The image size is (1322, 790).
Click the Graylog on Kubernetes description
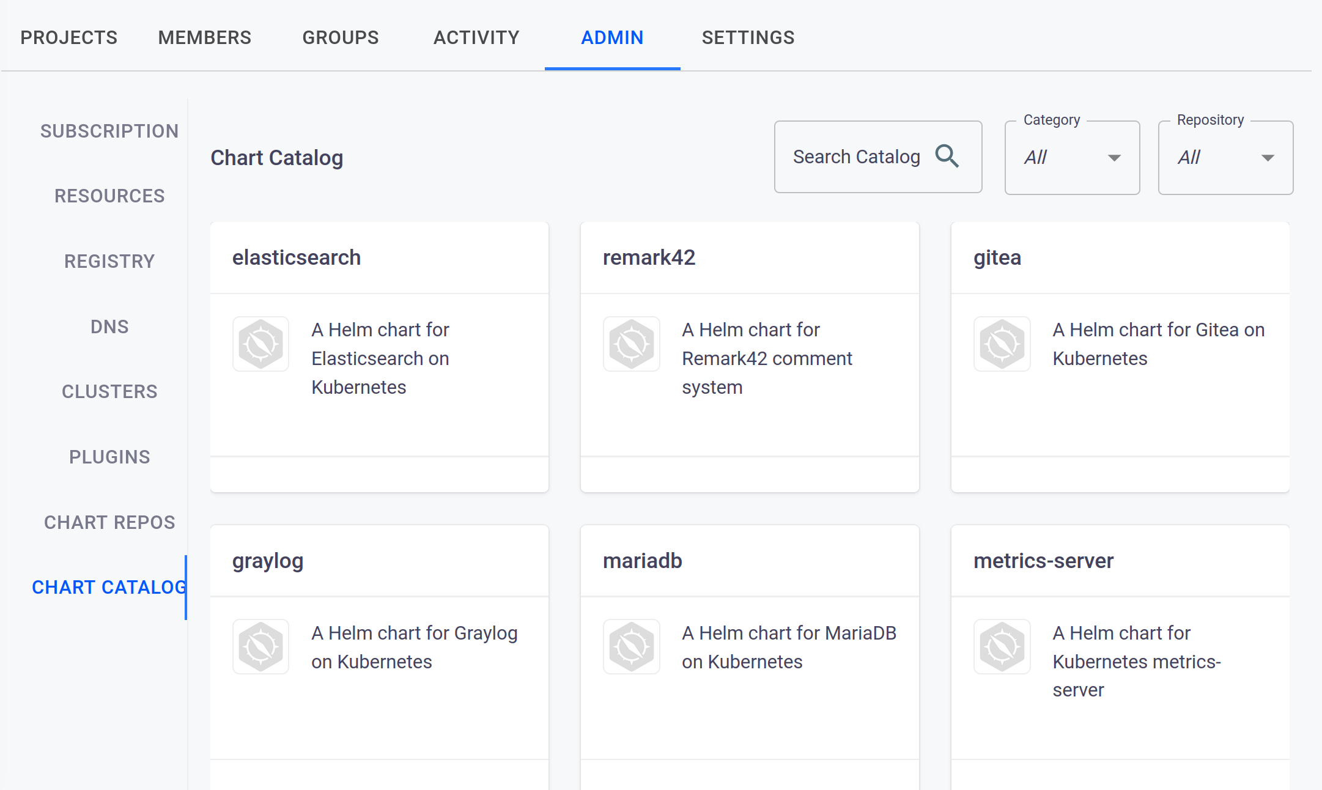point(414,647)
